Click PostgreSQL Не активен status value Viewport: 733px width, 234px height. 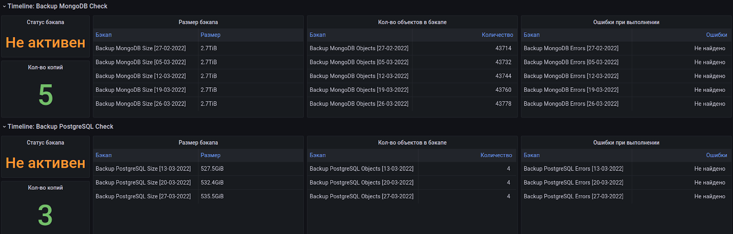click(45, 163)
